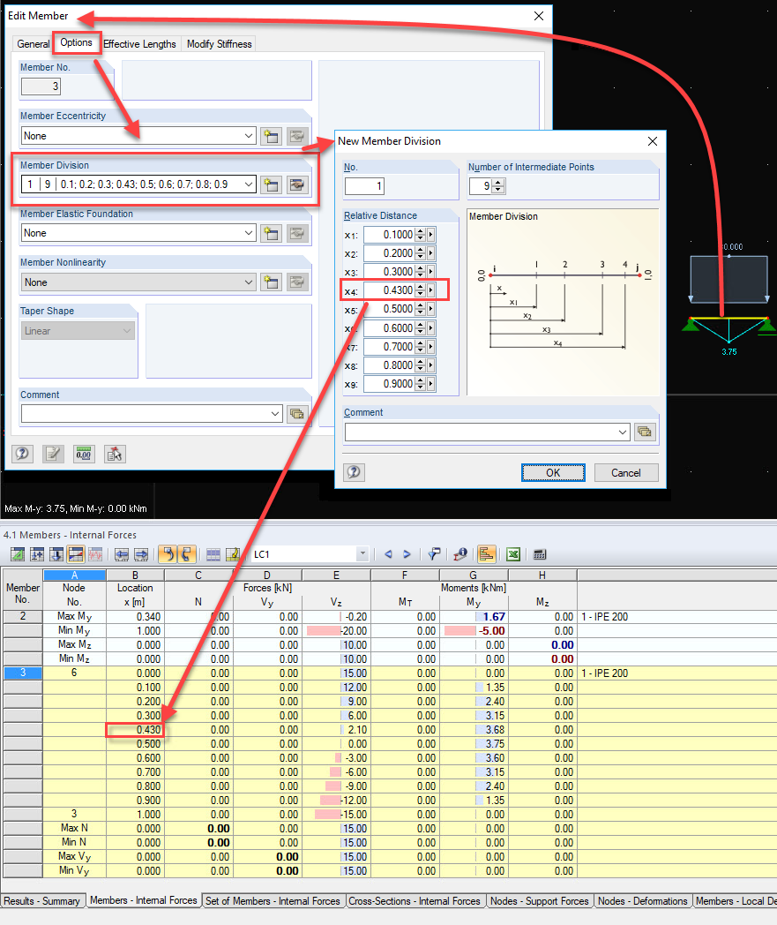Image resolution: width=777 pixels, height=925 pixels.
Task: Click My value 3.75 in table
Action: point(474,744)
